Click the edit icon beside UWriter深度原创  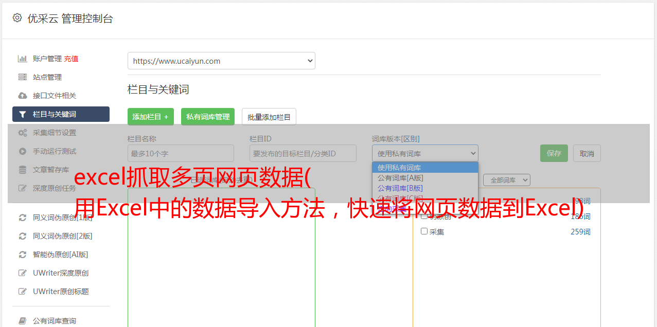[23, 273]
